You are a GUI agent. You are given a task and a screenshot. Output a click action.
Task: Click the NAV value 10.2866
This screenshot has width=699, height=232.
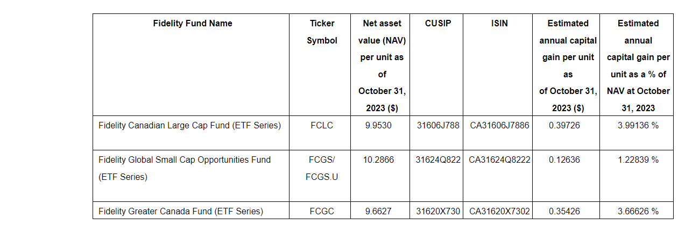(x=382, y=160)
